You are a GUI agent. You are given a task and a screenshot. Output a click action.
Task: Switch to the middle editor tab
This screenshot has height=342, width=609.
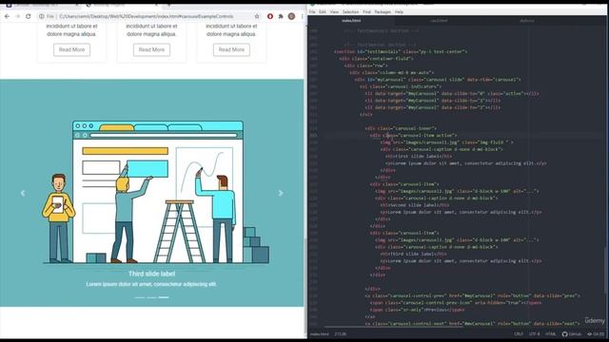(x=439, y=21)
